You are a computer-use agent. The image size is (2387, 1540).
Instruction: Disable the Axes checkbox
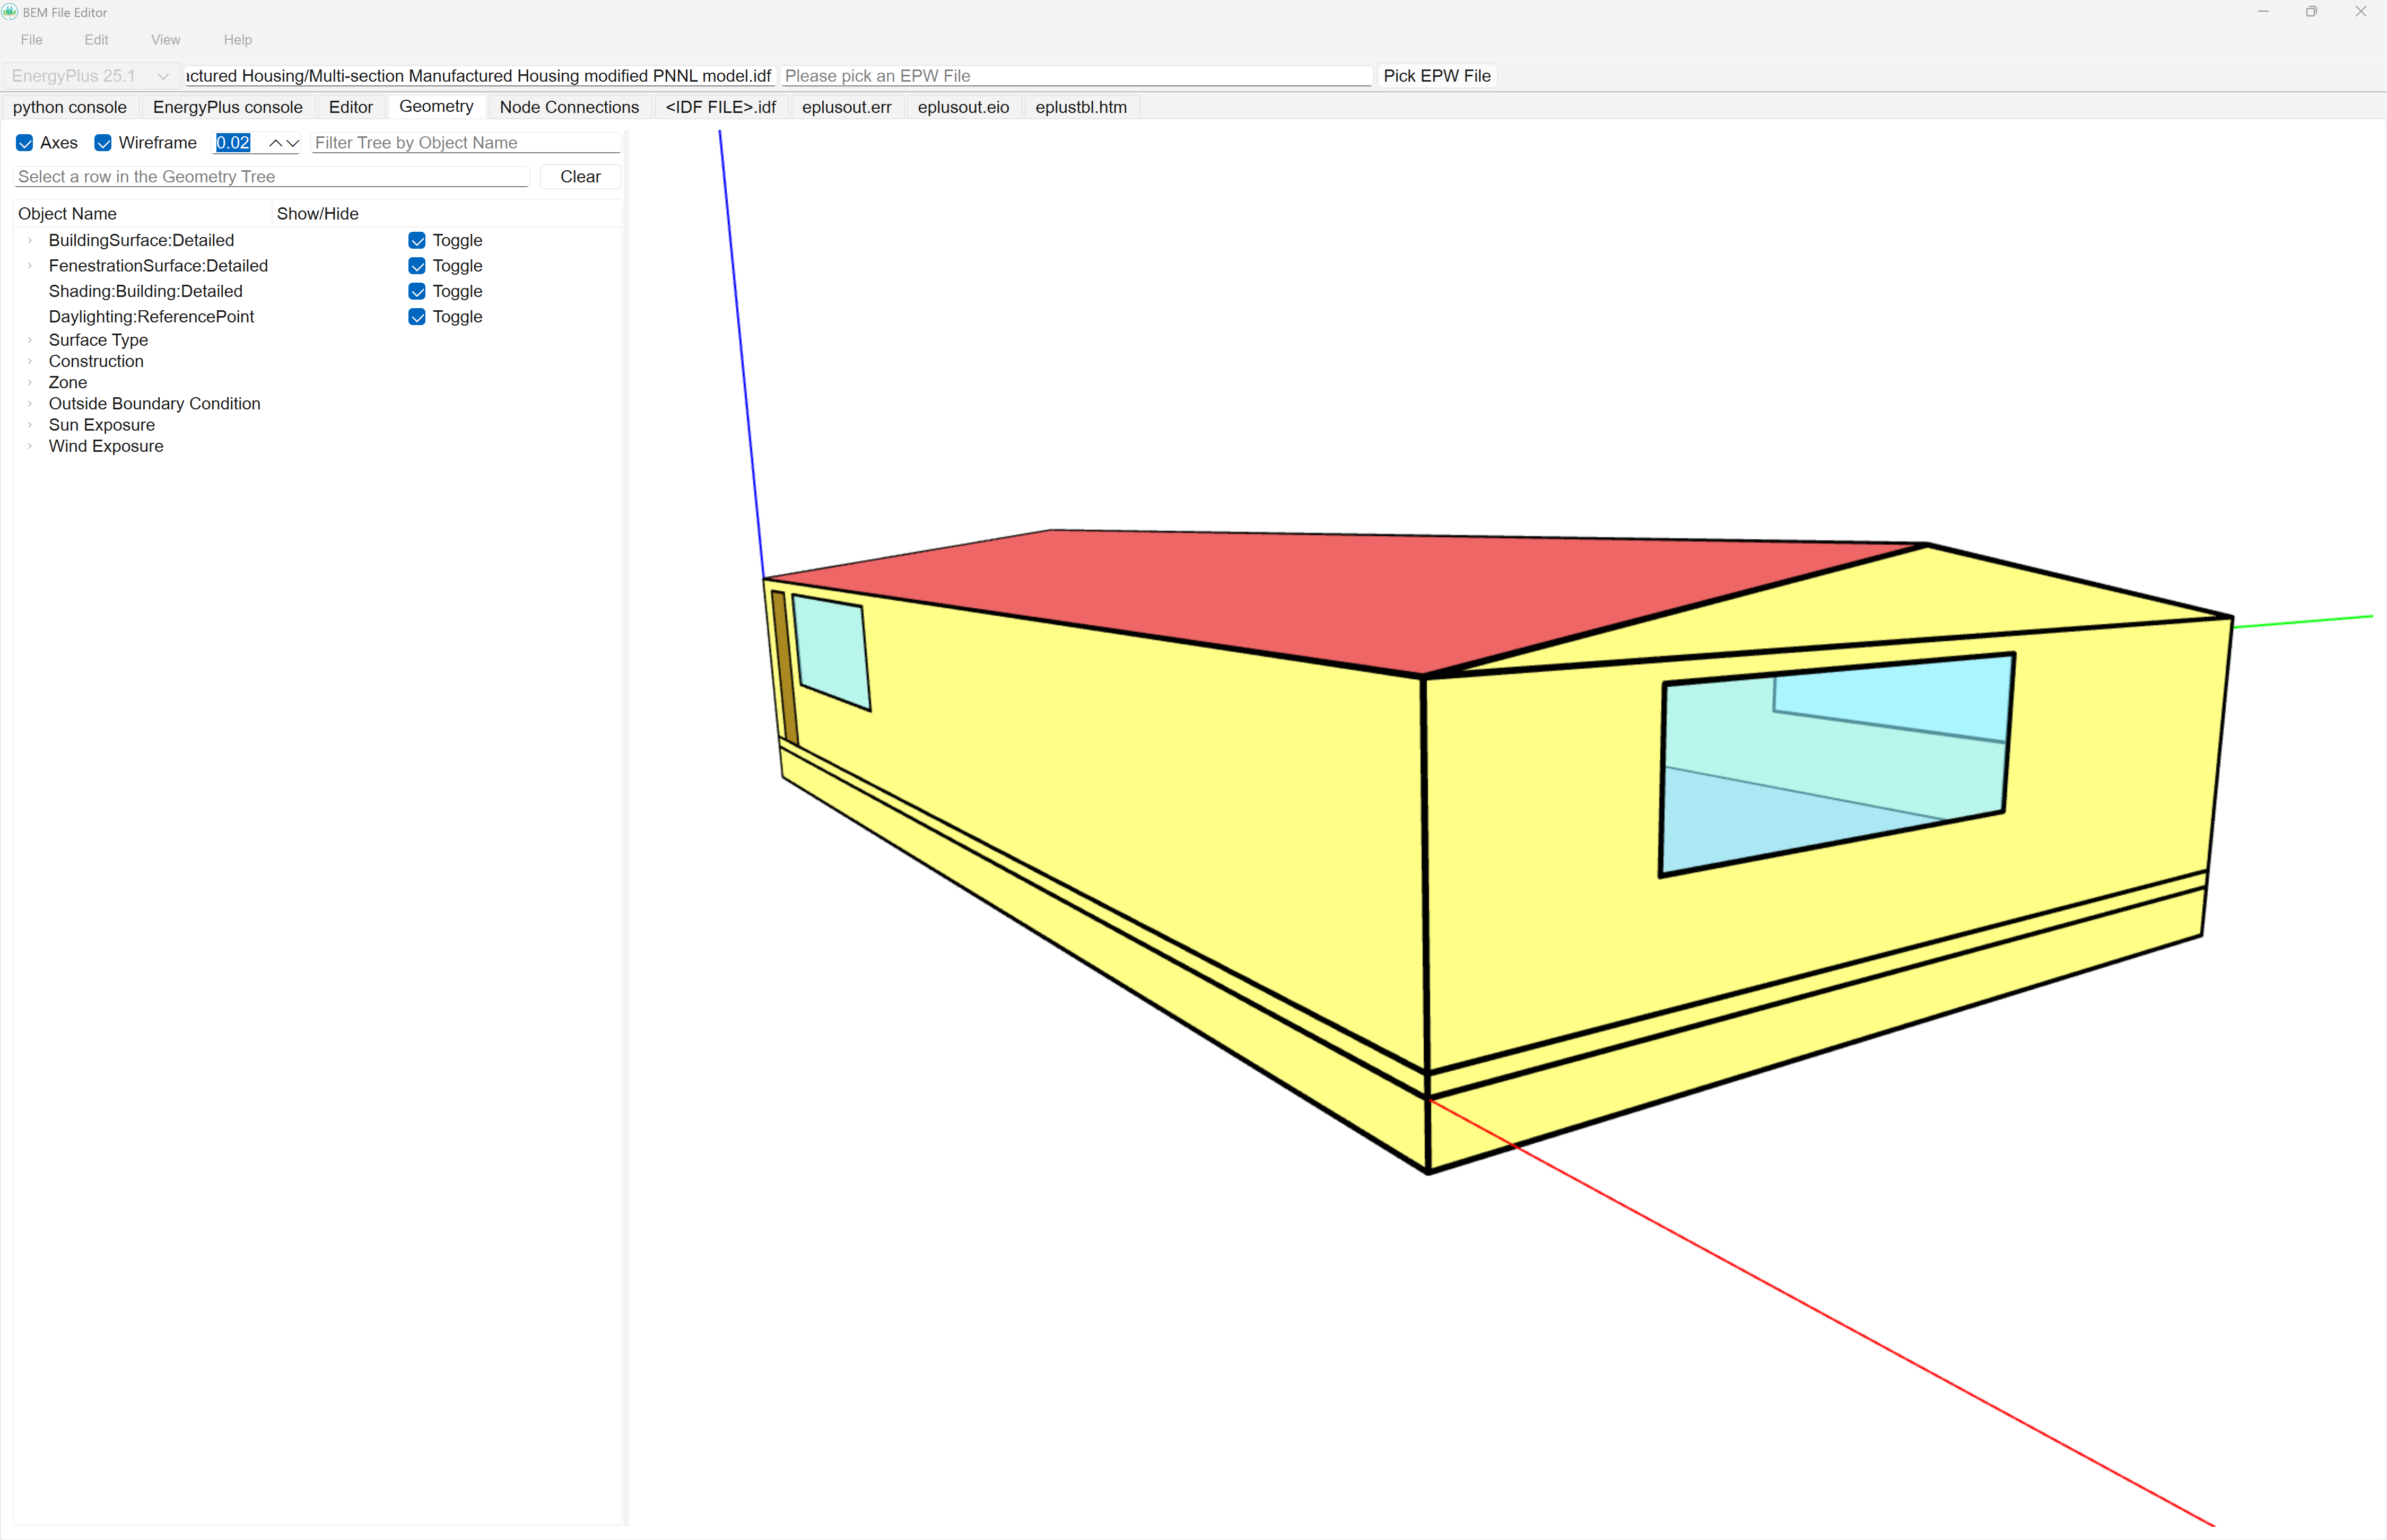[x=25, y=143]
